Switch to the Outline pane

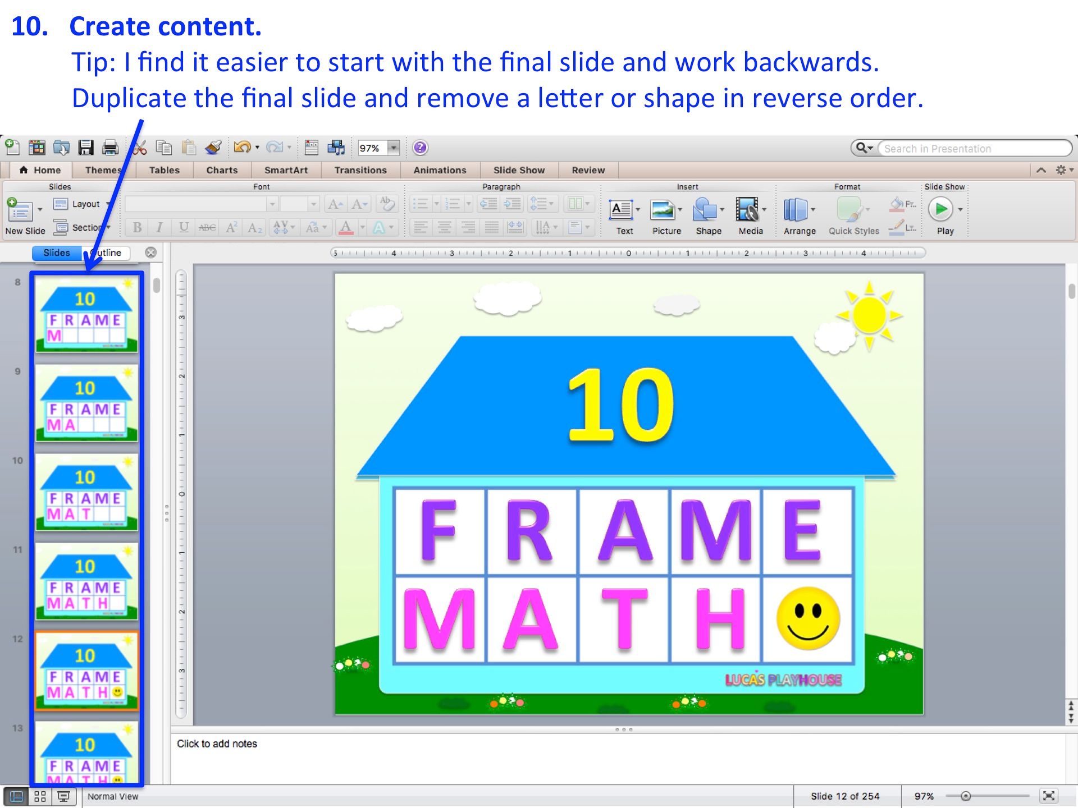107,252
